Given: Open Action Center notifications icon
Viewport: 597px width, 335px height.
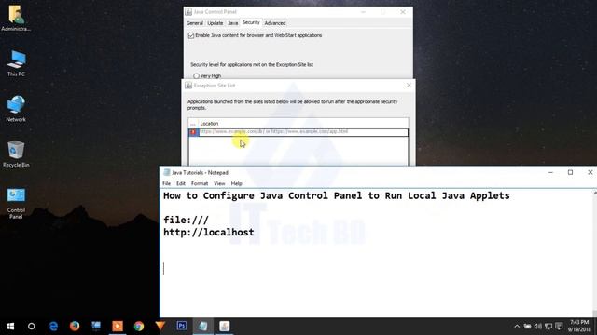Looking at the screenshot, I should (559, 327).
